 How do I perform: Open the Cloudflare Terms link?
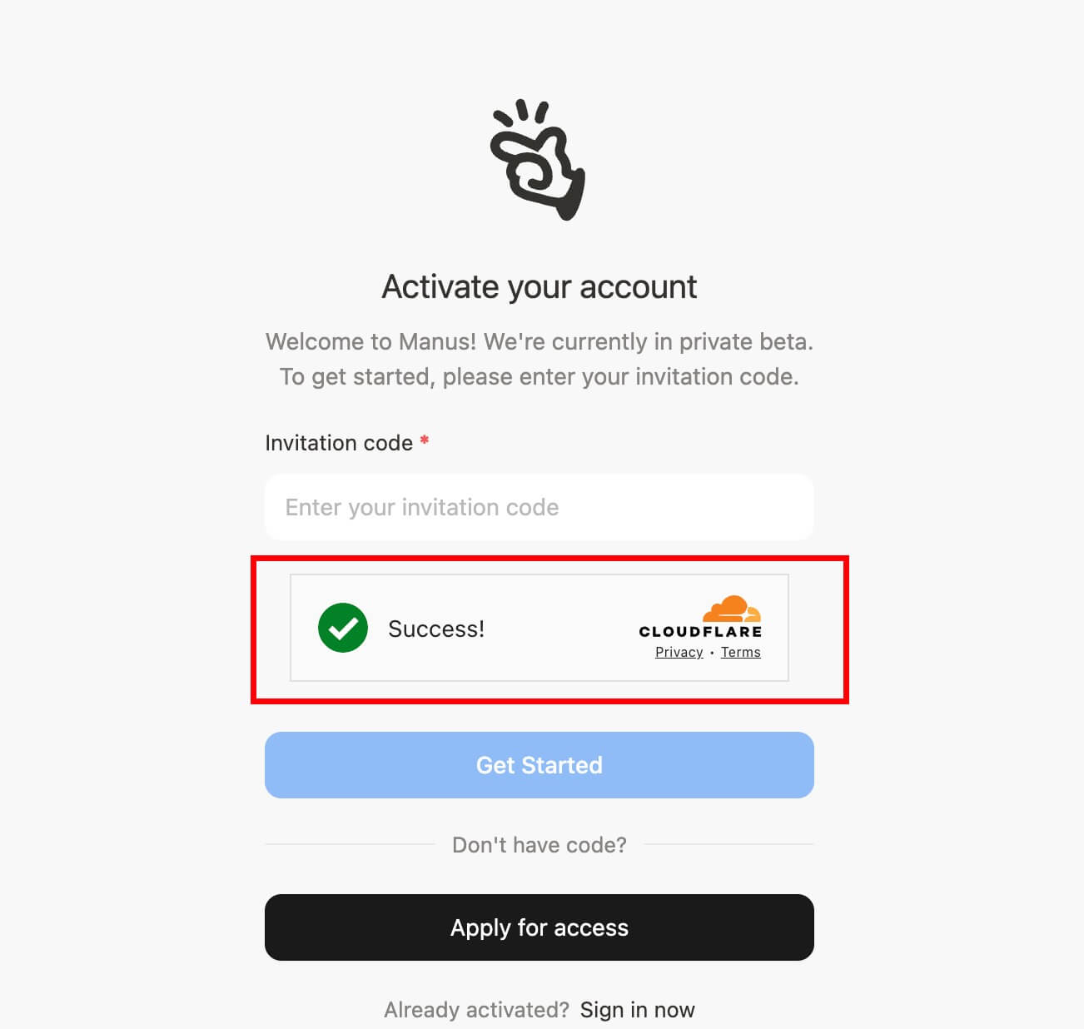(741, 652)
